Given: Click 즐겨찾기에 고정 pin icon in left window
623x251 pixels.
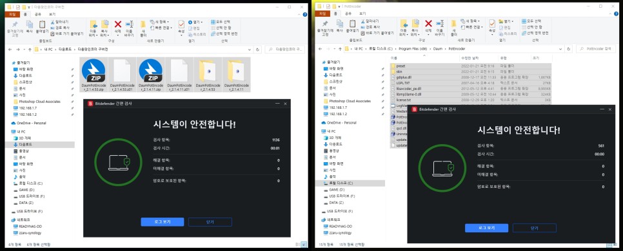Looking at the screenshot, I should (x=15, y=24).
